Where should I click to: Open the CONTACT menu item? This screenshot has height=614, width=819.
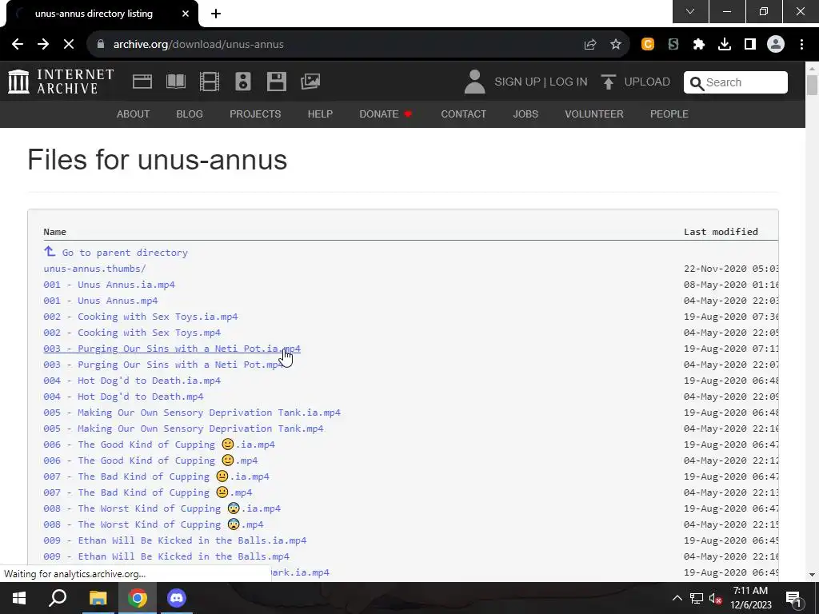click(464, 114)
